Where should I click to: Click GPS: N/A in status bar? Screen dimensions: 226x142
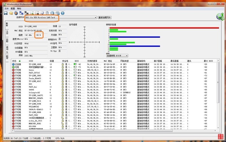(x=60, y=138)
